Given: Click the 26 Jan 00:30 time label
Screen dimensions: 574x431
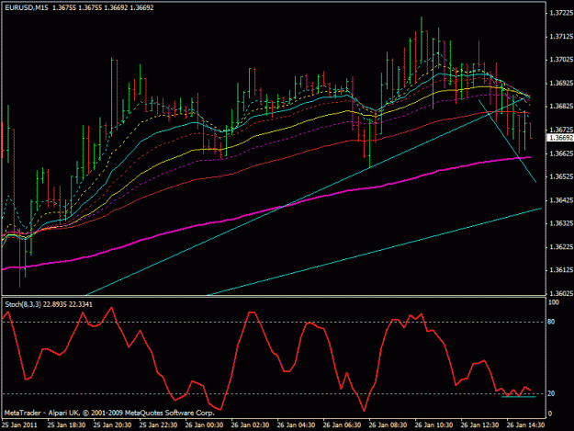Looking at the screenshot, I should coord(204,425).
